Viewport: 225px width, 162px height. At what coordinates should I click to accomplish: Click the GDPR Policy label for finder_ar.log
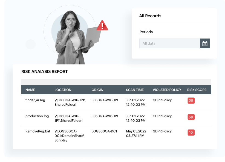coord(162,100)
